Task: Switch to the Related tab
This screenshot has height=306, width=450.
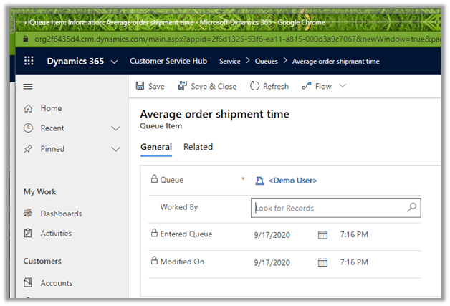Action: point(198,147)
